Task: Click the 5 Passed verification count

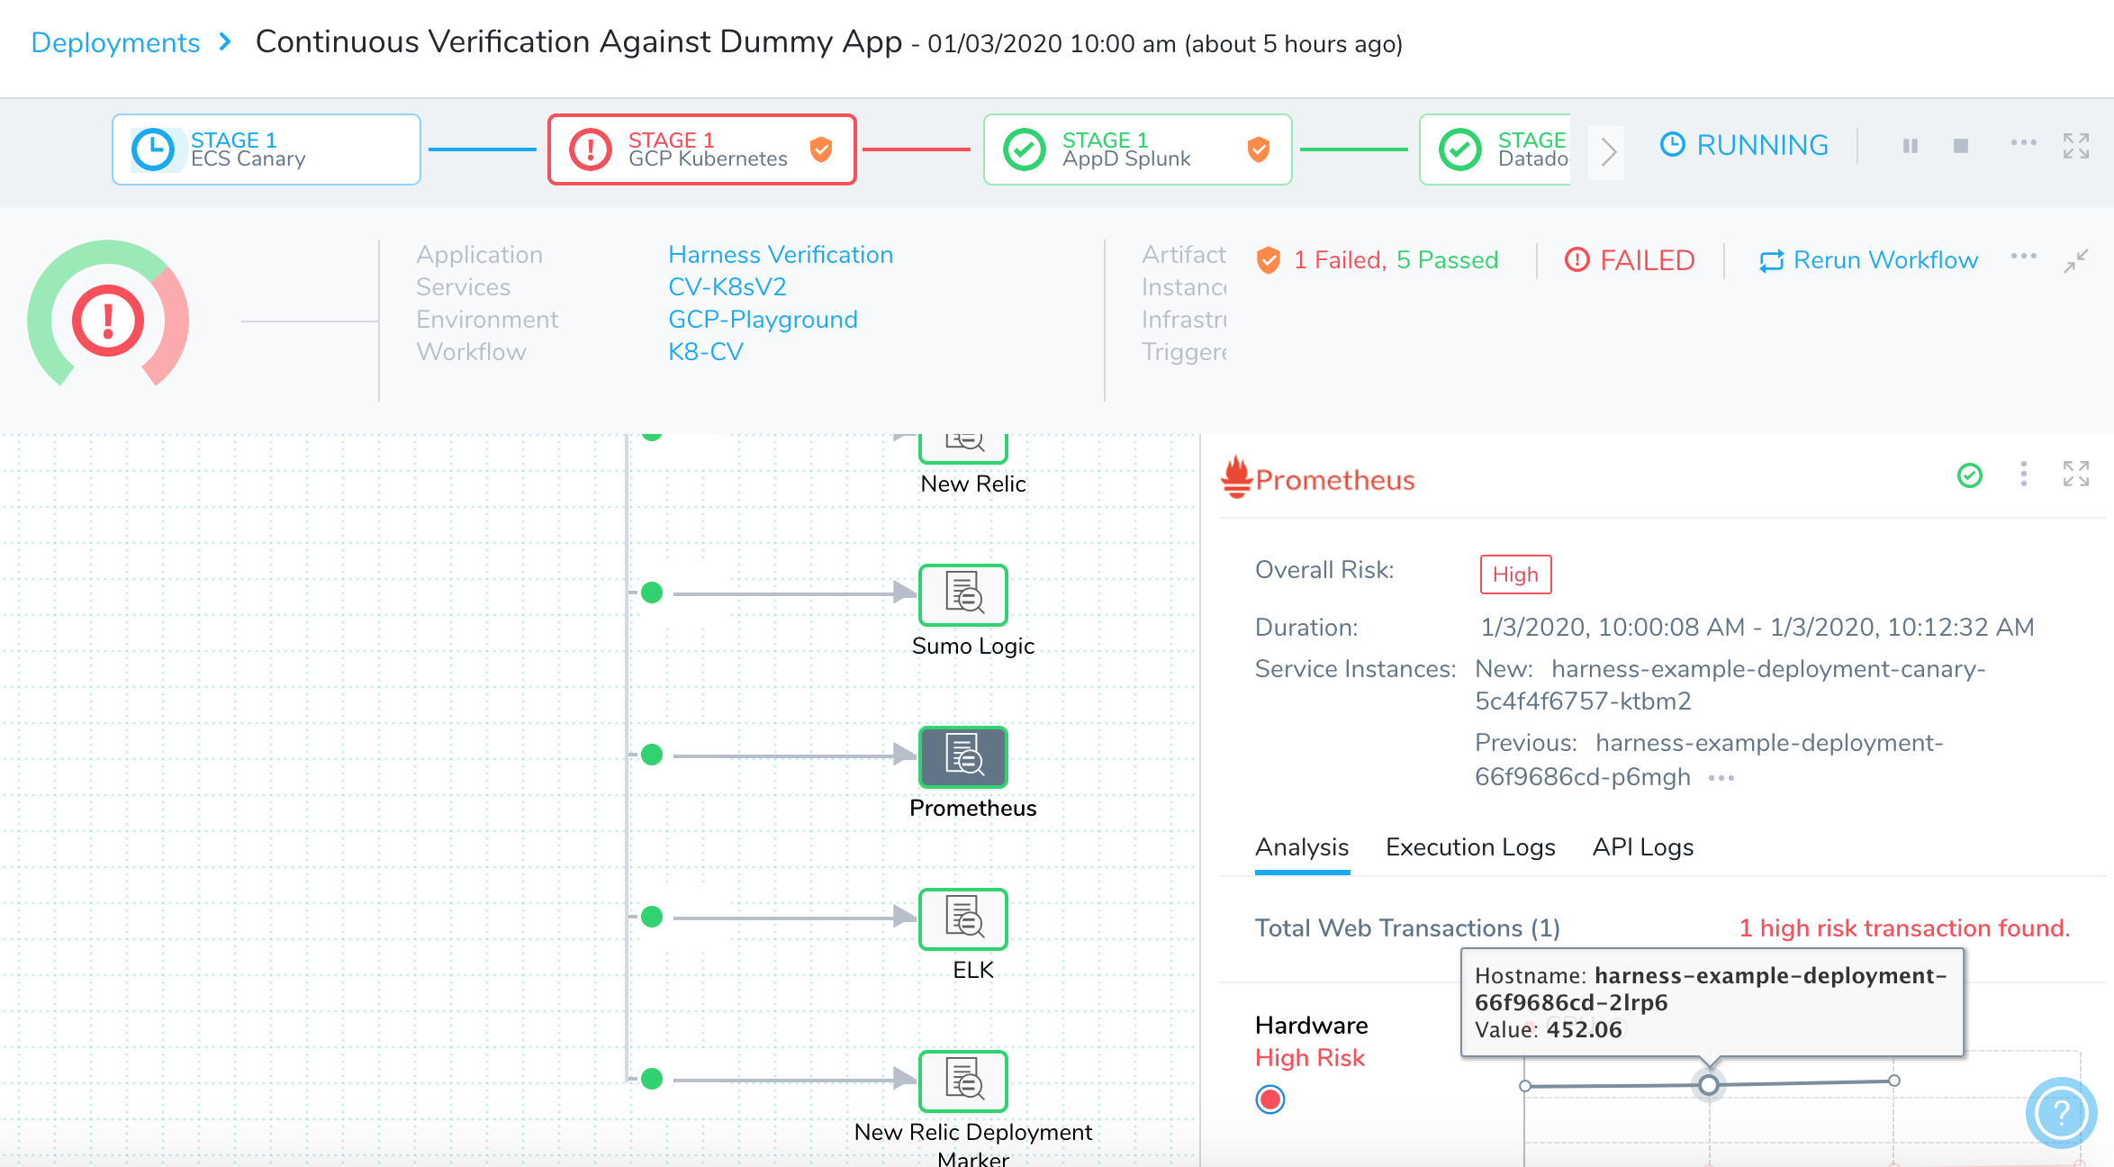Action: point(1448,260)
